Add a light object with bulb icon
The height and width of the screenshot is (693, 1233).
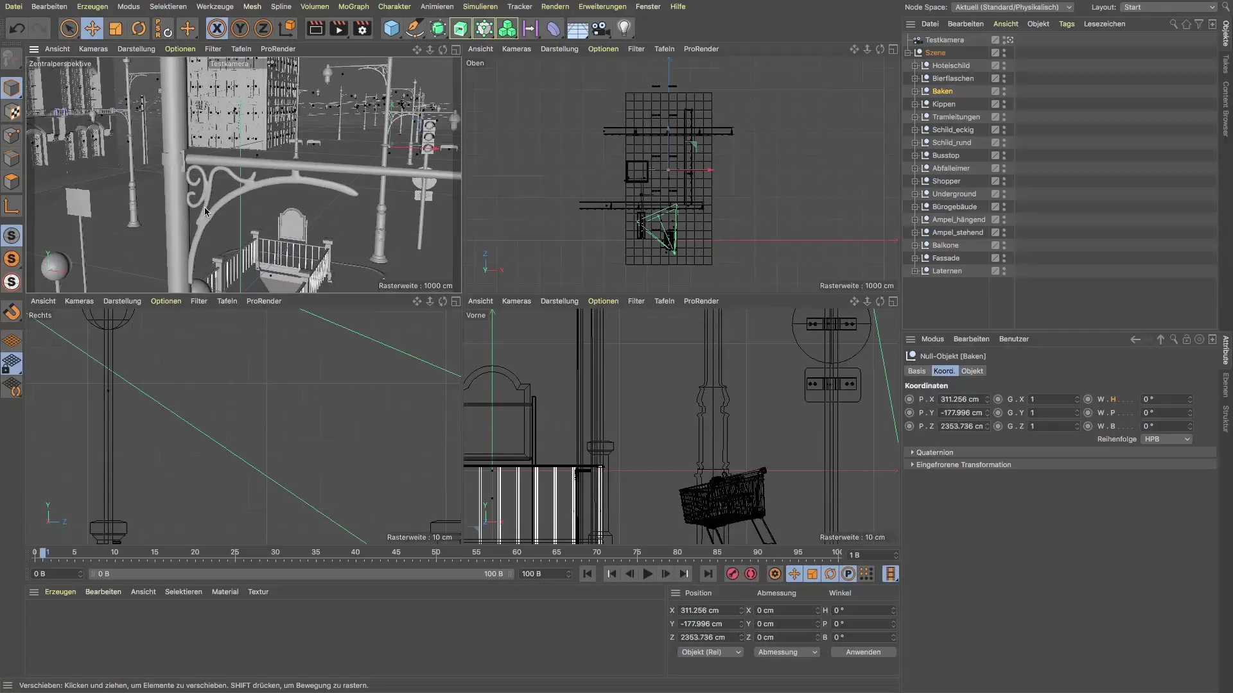[x=624, y=28]
